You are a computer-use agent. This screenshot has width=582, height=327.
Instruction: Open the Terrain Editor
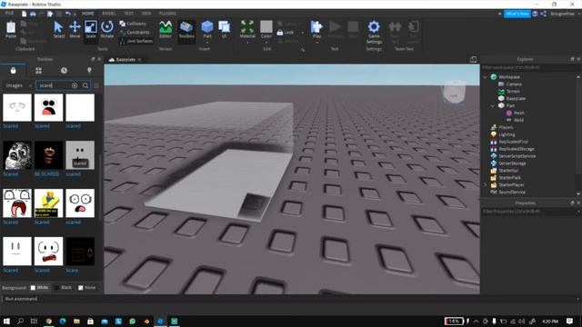pos(166,29)
